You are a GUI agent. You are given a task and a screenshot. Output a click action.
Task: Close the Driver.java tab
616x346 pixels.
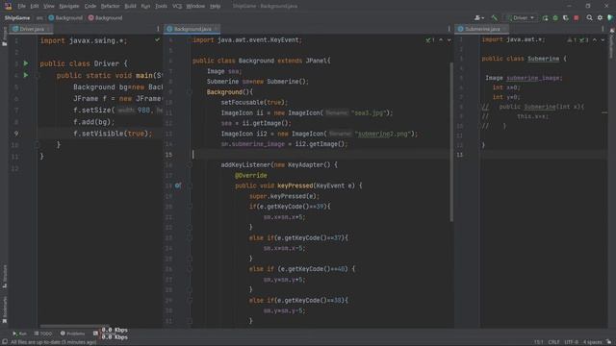coord(48,29)
